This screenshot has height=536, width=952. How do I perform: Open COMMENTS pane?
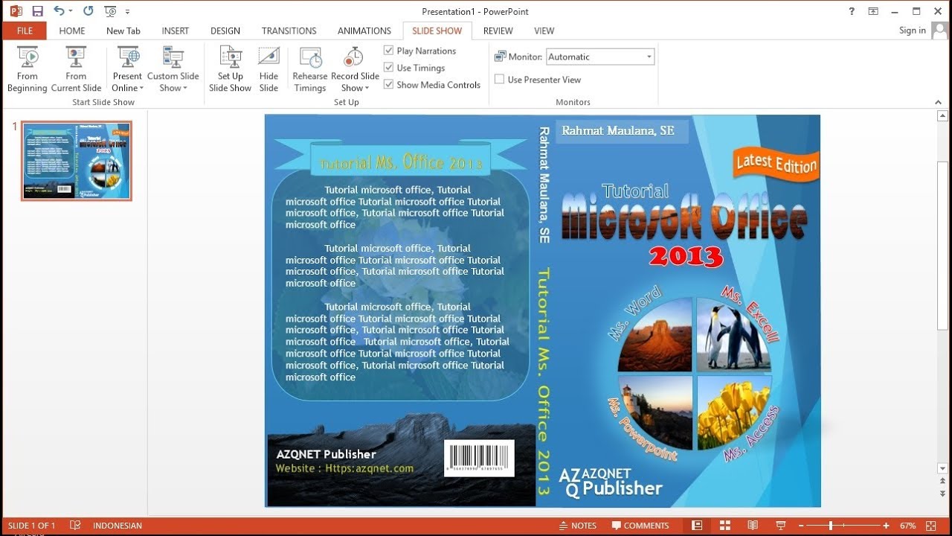[x=640, y=526]
